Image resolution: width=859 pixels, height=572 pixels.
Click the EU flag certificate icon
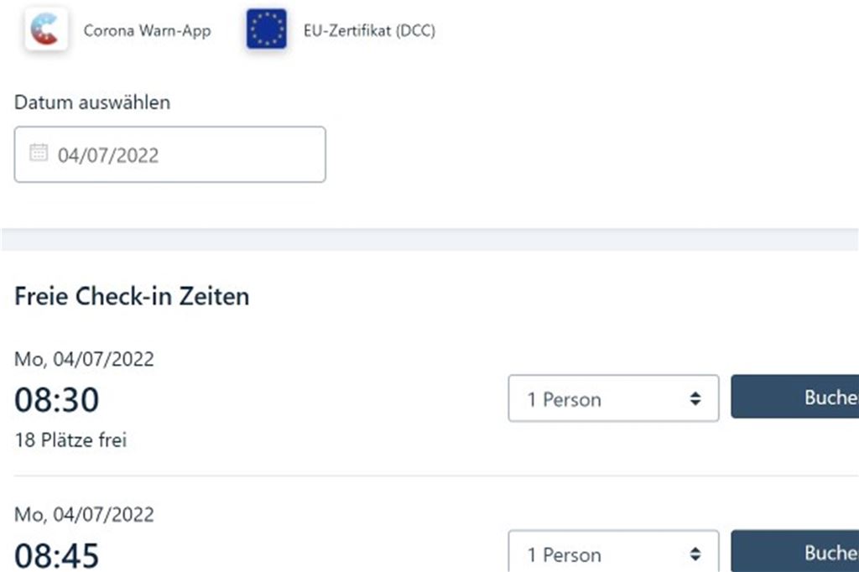click(x=266, y=29)
